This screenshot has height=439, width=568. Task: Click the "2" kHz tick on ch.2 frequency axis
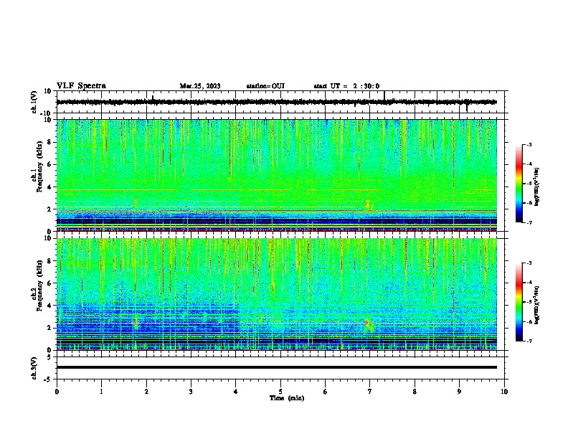(x=49, y=328)
